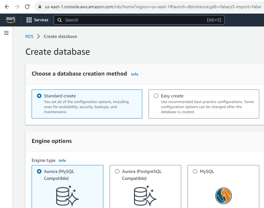Click into the AWS Search field

tap(139, 20)
